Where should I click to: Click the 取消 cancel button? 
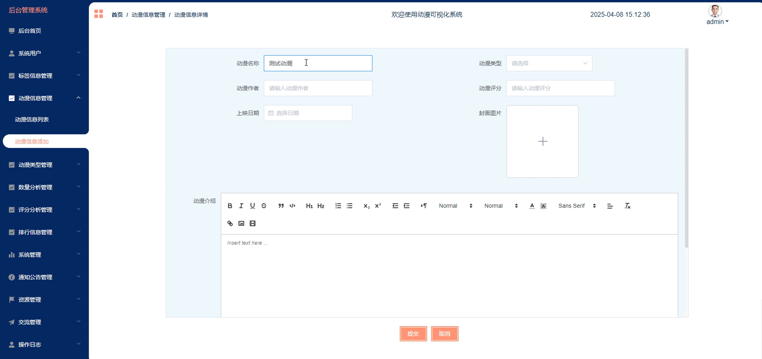(x=444, y=333)
